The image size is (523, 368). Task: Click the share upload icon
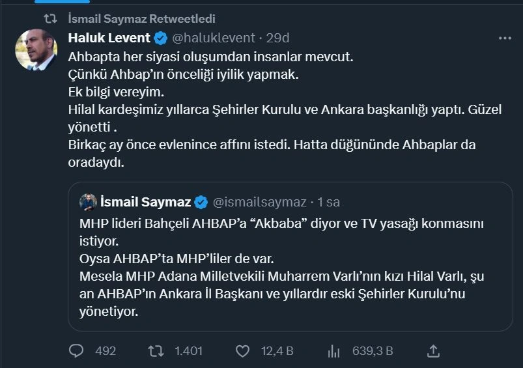(432, 351)
